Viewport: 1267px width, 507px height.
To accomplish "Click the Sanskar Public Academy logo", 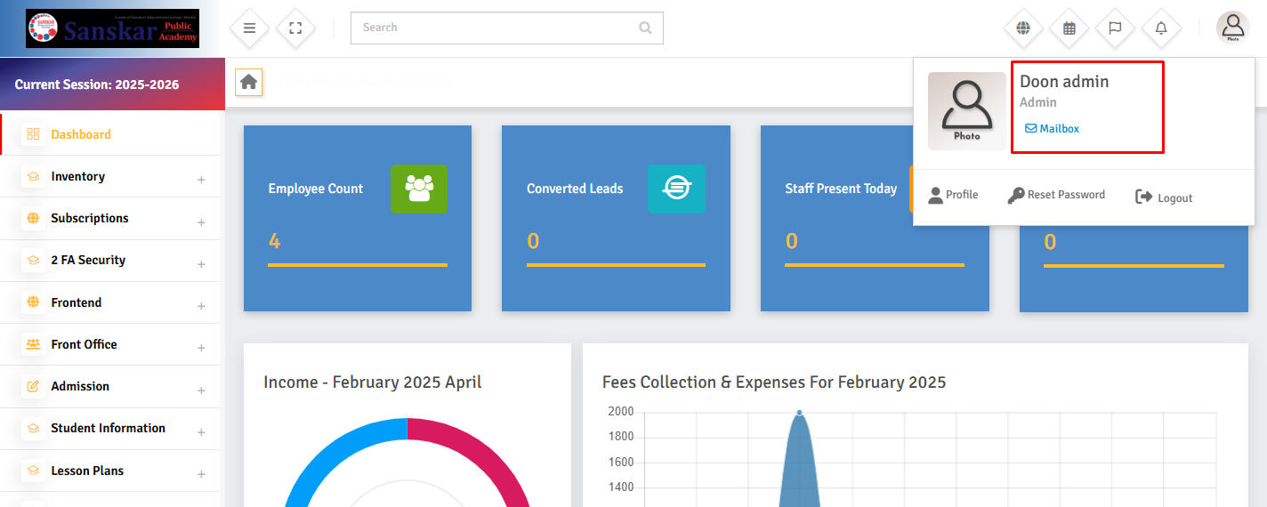I will click(112, 28).
